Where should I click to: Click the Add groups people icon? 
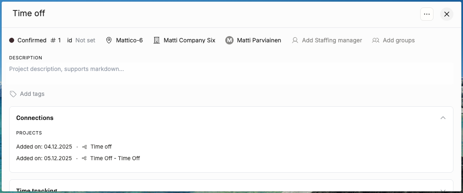[376, 40]
